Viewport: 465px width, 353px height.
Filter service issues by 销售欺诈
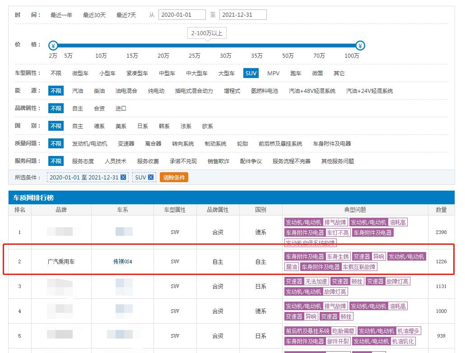pyautogui.click(x=219, y=160)
